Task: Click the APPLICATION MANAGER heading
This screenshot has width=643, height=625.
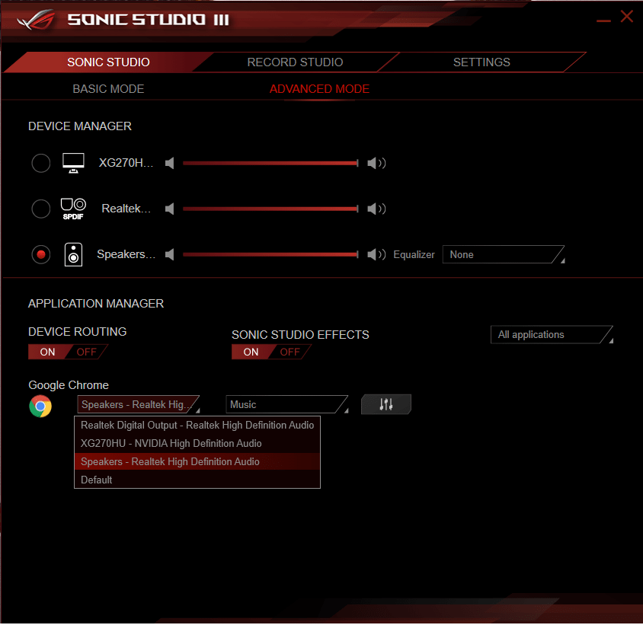Action: 96,304
